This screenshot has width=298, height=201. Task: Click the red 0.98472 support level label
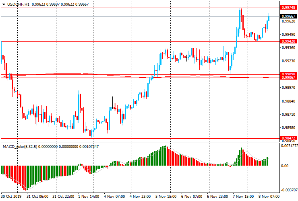(288, 138)
